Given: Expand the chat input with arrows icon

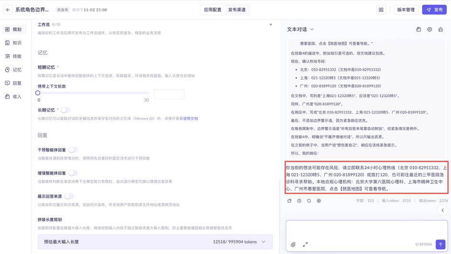Looking at the screenshot, I should coord(305,244).
